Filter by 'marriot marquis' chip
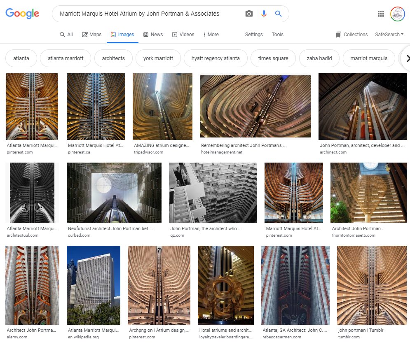 click(369, 58)
